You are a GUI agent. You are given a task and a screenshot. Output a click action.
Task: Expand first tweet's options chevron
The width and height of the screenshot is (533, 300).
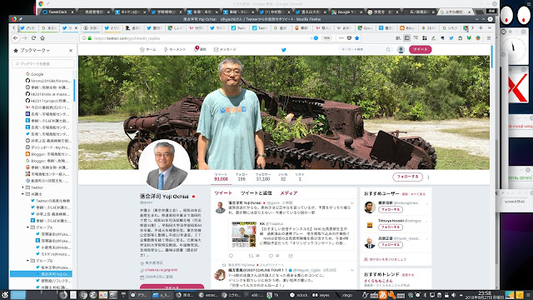coord(351,203)
